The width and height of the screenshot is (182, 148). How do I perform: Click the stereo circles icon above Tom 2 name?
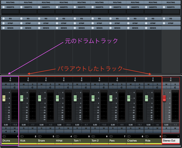[93, 136]
